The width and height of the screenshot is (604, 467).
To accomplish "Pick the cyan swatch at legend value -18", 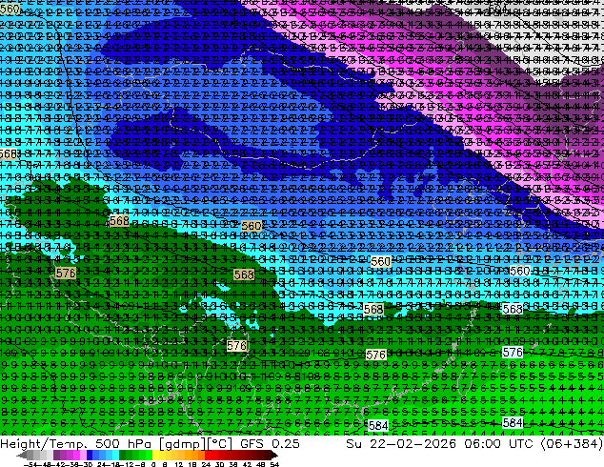I will click(x=115, y=455).
